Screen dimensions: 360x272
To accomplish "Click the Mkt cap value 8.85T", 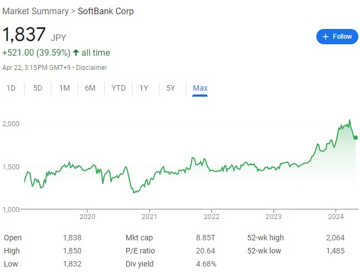I will 206,238.
